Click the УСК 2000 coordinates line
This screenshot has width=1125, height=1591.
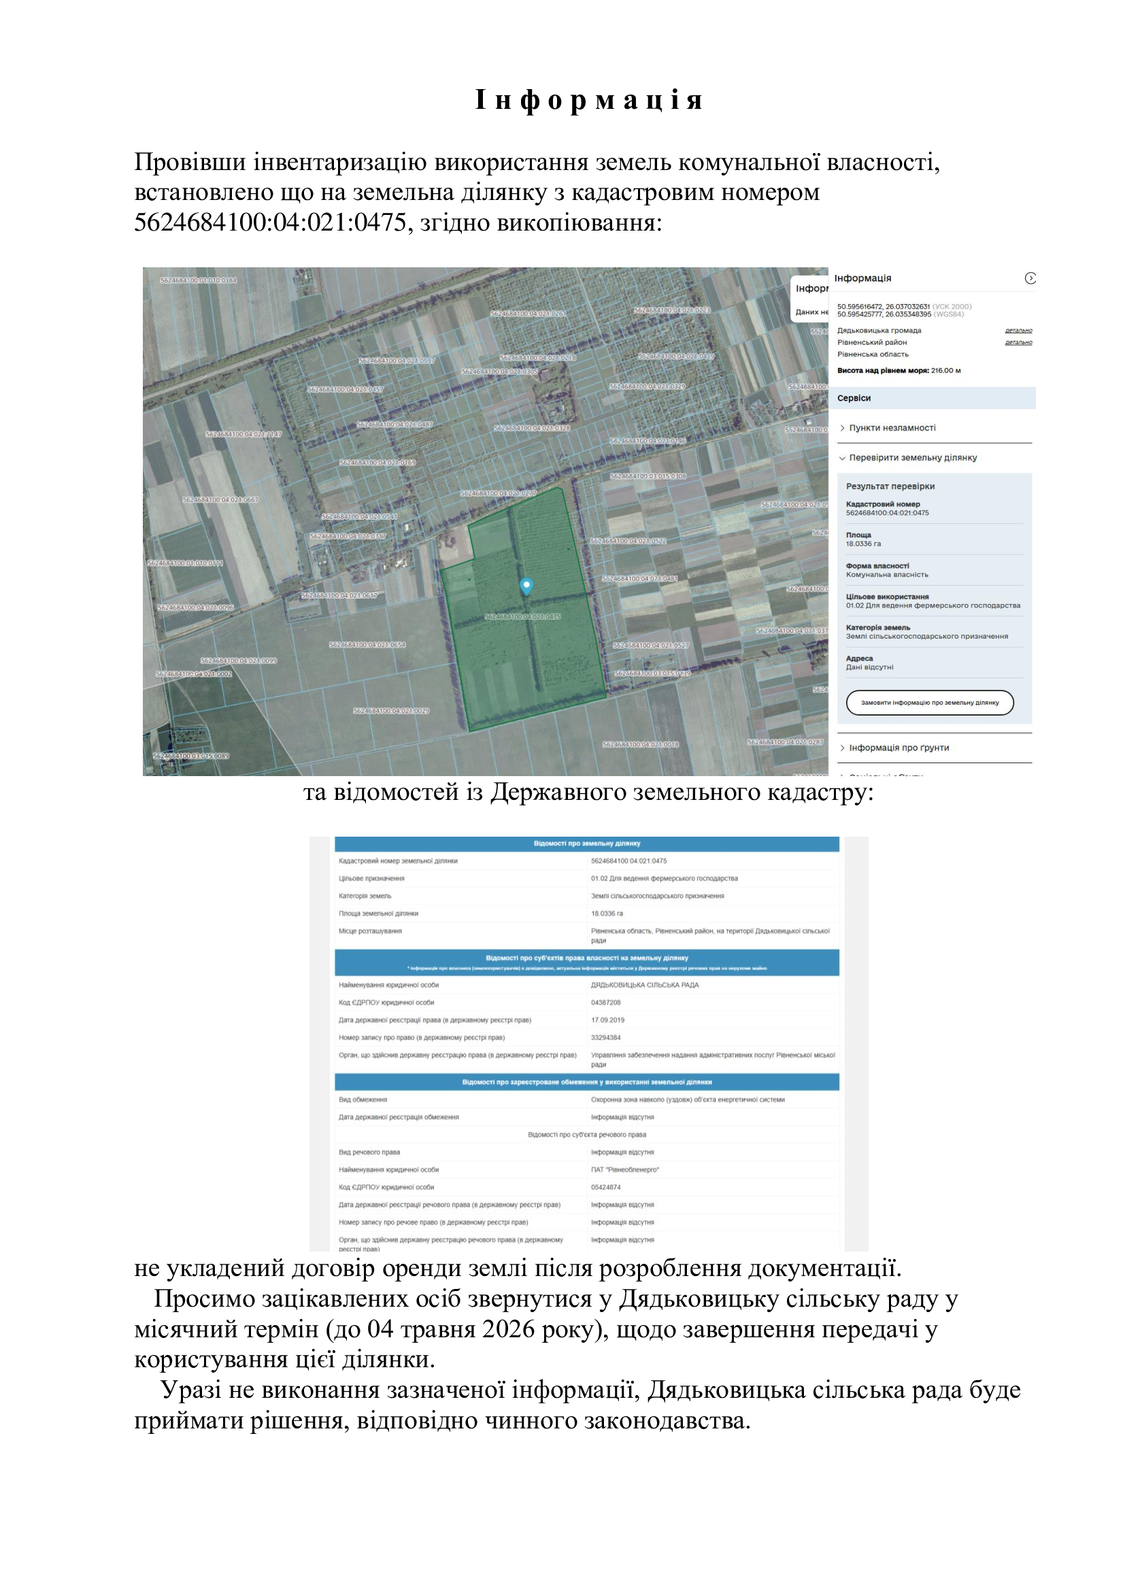coord(903,306)
